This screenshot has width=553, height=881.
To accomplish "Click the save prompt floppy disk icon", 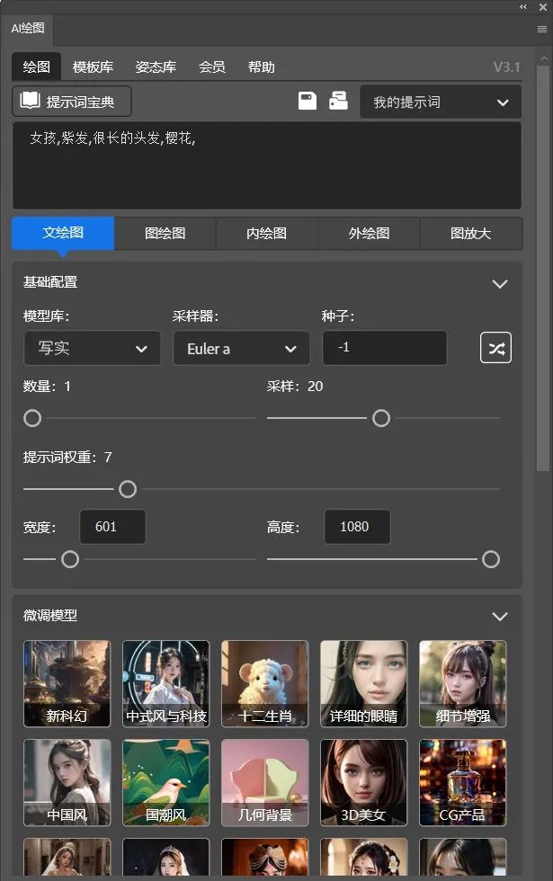I will pos(307,101).
